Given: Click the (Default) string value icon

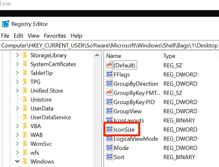Looking at the screenshot, I should pyautogui.click(x=109, y=65).
